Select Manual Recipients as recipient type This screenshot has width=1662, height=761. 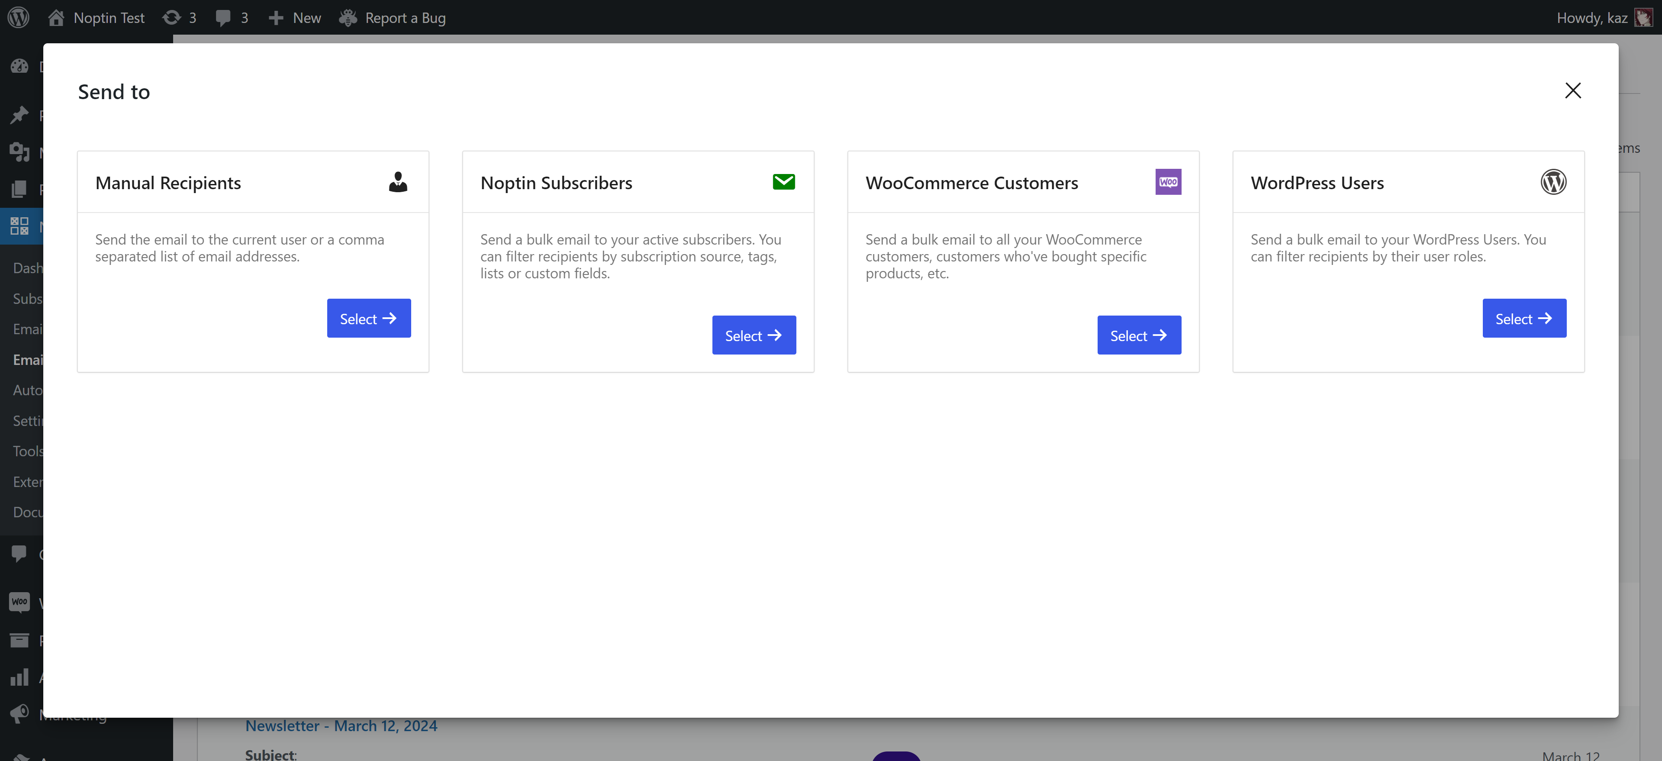(368, 318)
